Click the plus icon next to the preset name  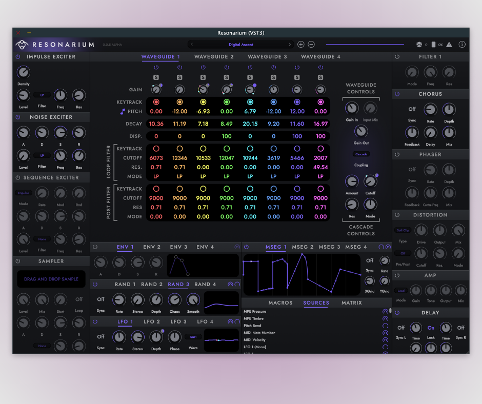coord(301,45)
